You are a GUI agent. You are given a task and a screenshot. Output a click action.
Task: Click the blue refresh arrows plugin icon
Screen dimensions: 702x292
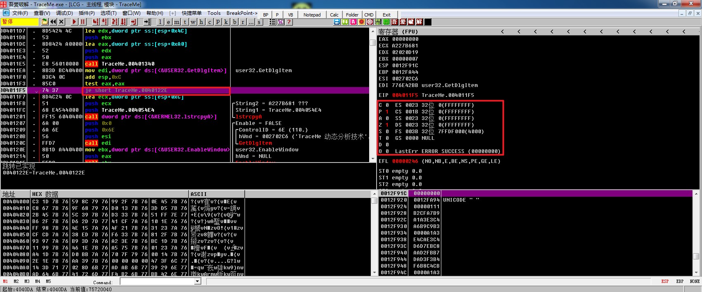click(x=337, y=22)
